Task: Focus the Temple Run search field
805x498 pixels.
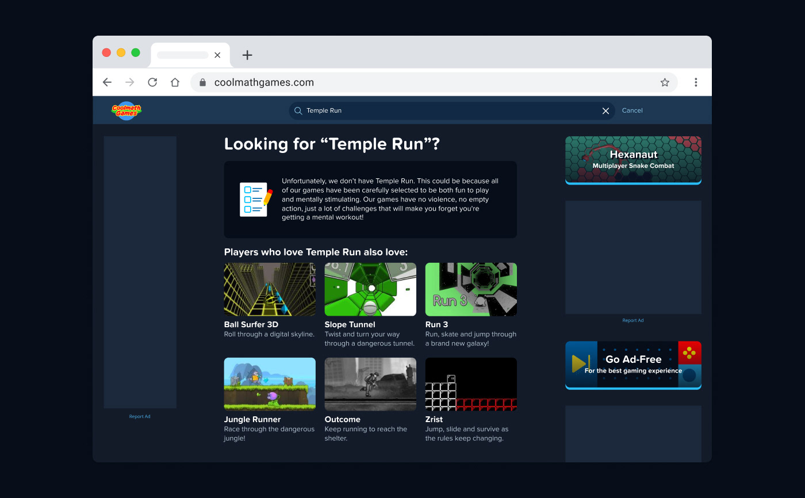Action: (451, 110)
